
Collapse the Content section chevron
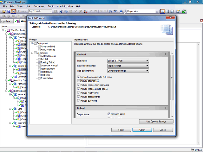pos(165,54)
